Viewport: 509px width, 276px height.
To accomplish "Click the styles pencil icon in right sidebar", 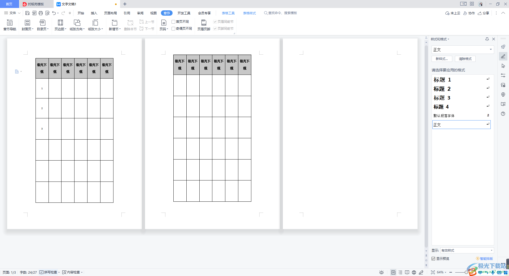I will point(503,56).
